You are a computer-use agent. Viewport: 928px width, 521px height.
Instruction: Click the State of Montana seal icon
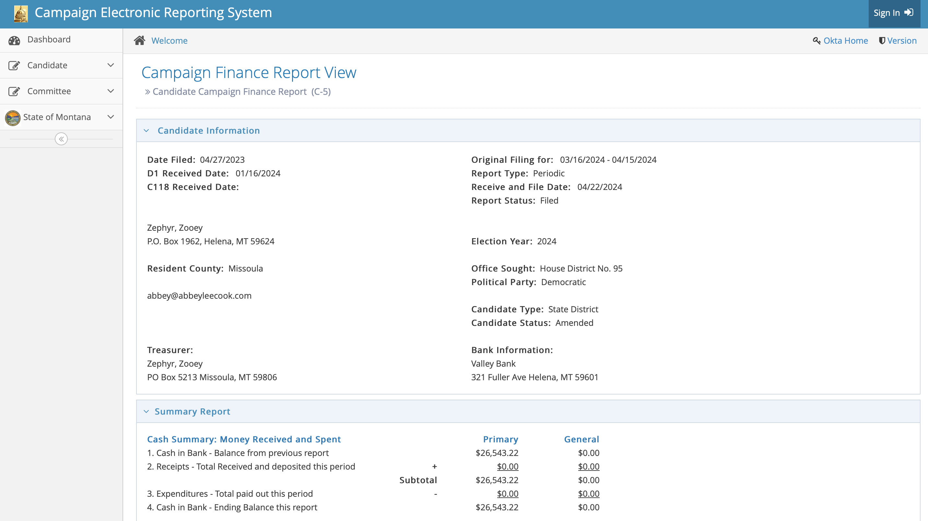pyautogui.click(x=13, y=117)
